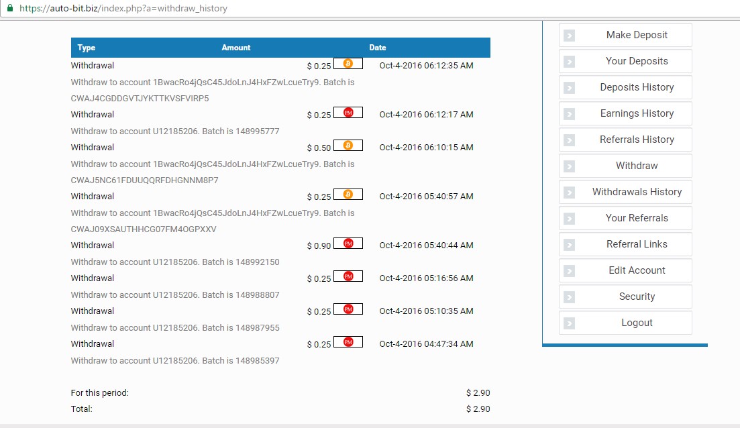Image resolution: width=740 pixels, height=428 pixels.
Task: Click the Date column header
Action: (x=378, y=48)
